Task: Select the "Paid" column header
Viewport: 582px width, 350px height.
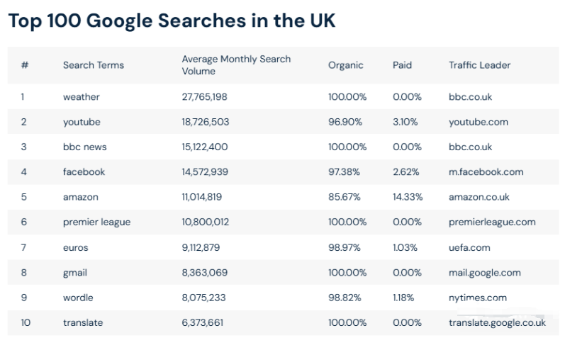Action: [402, 65]
